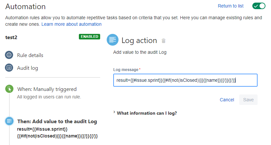
Task: Click the chevron beside 'What information can I log?'
Action: pos(114,112)
